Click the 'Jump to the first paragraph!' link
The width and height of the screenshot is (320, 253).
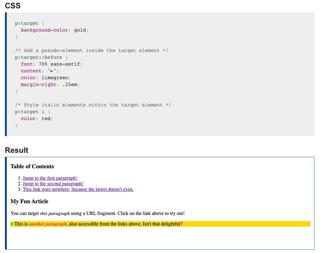point(50,178)
